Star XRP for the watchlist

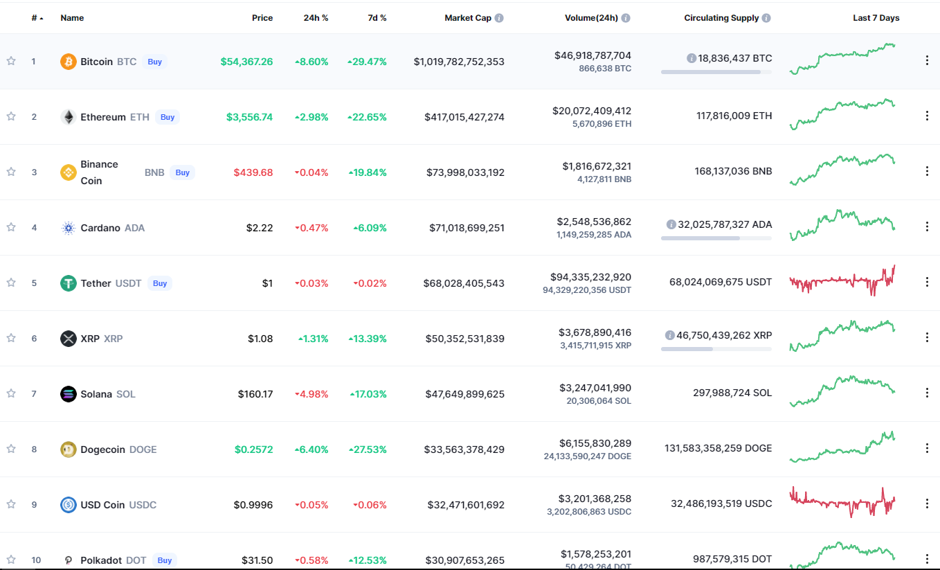(x=11, y=338)
